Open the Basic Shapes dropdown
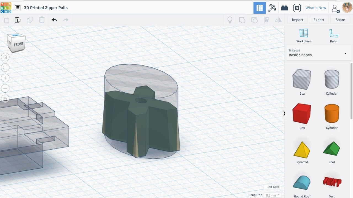 click(319, 53)
